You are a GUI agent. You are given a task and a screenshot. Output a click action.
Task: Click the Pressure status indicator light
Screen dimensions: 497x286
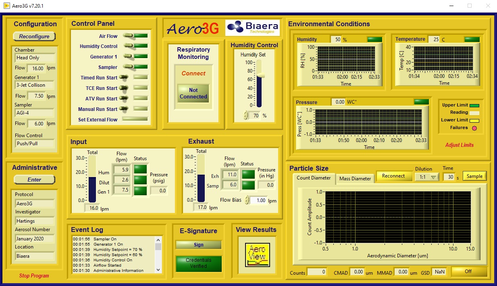(422, 102)
